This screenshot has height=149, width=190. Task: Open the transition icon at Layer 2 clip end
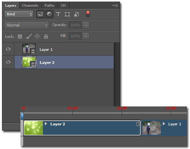(138, 124)
